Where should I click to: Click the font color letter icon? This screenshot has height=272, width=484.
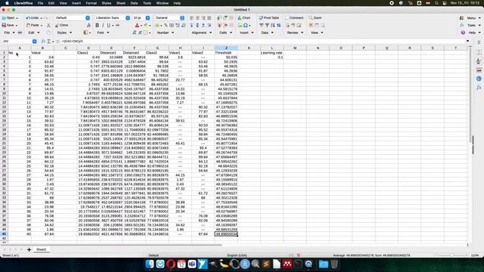[x=137, y=25]
